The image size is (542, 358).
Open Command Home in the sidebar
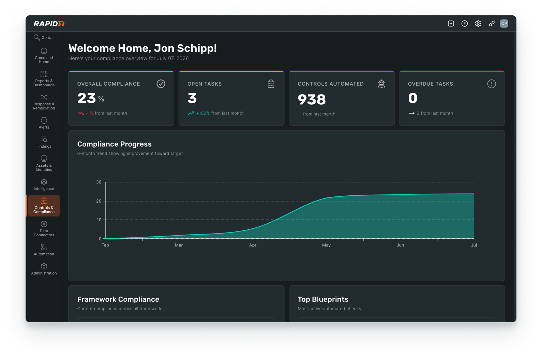coord(44,56)
